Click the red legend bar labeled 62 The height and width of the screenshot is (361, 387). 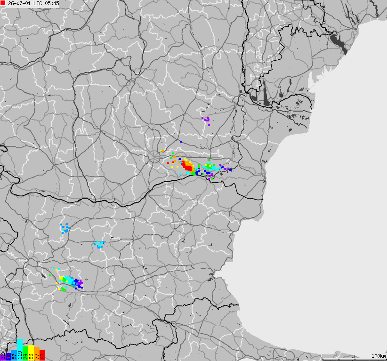click(x=42, y=355)
